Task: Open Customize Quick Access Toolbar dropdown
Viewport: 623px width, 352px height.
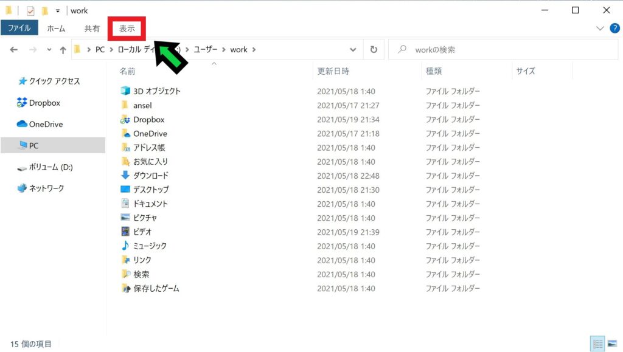Action: point(58,11)
